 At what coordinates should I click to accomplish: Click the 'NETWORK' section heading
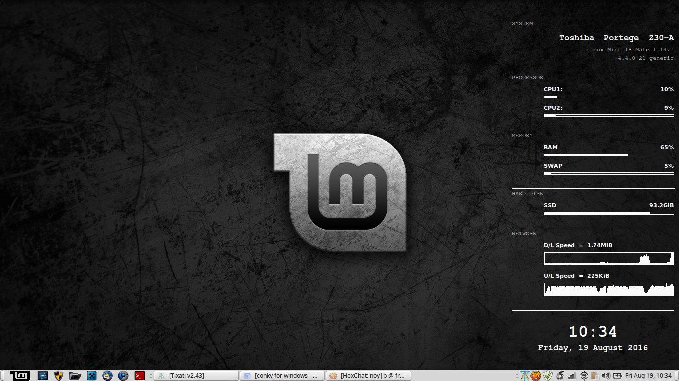point(524,233)
